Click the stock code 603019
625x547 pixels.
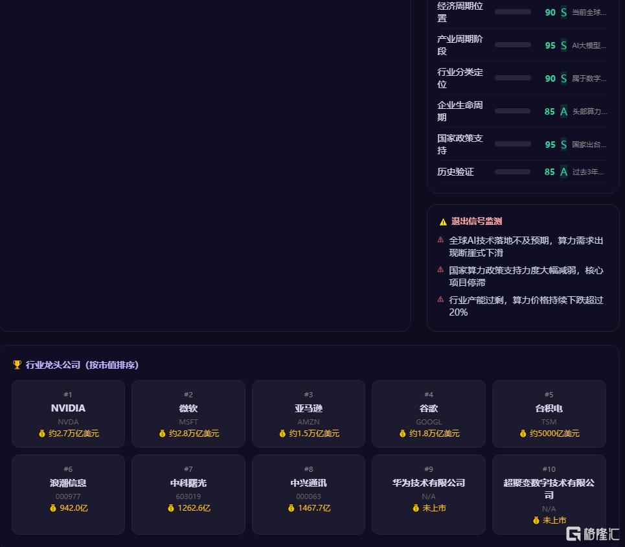188,496
